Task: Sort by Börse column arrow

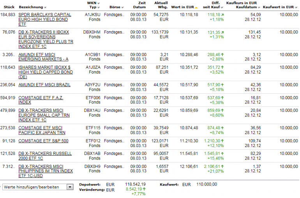Action: pos(122,7)
